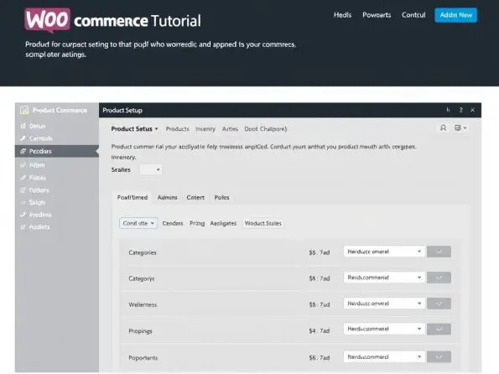Open the user profile icon

coord(443,128)
